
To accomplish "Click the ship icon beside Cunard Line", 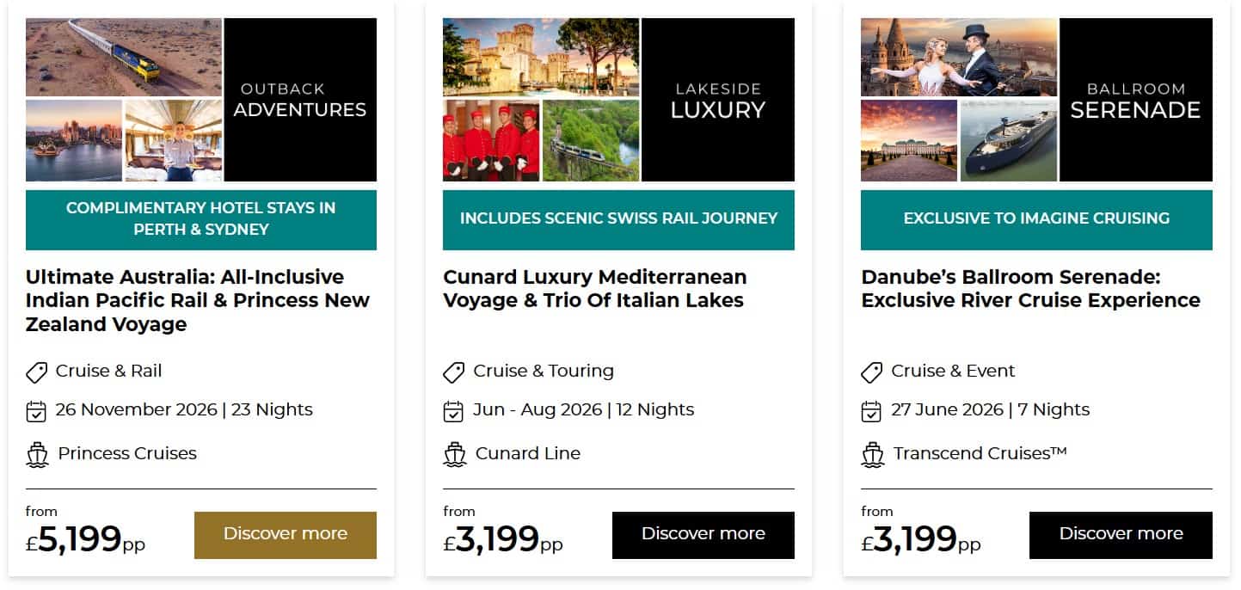I will [x=454, y=454].
